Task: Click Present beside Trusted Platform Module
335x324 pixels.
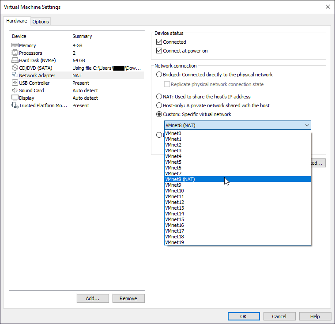Action: (81, 105)
